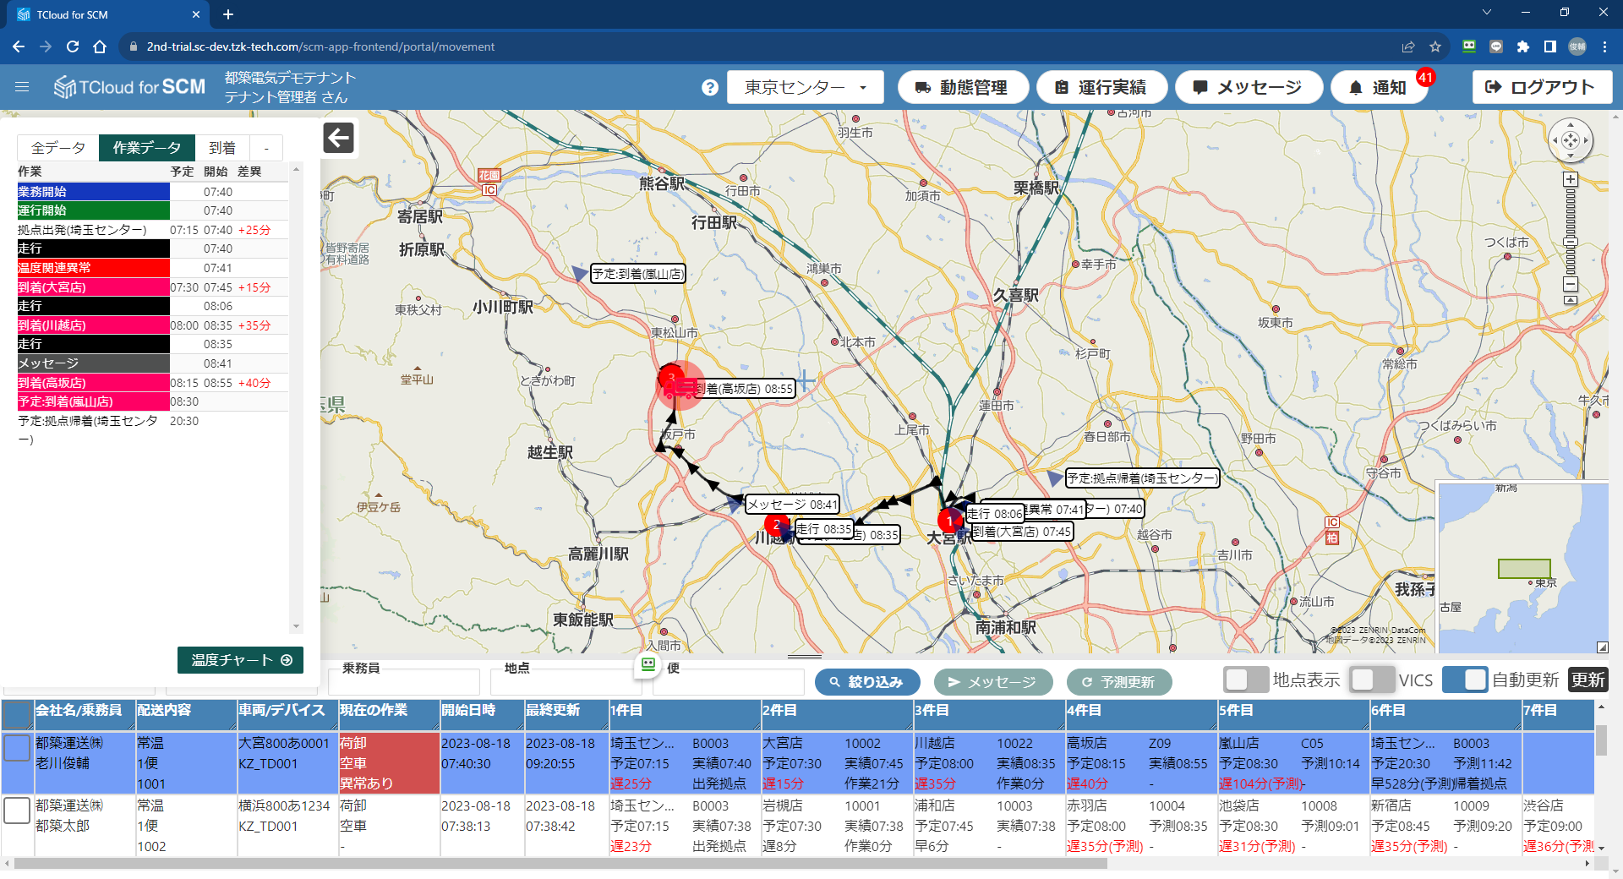Click the compass center reset icon
1623x879 pixels.
click(1571, 140)
